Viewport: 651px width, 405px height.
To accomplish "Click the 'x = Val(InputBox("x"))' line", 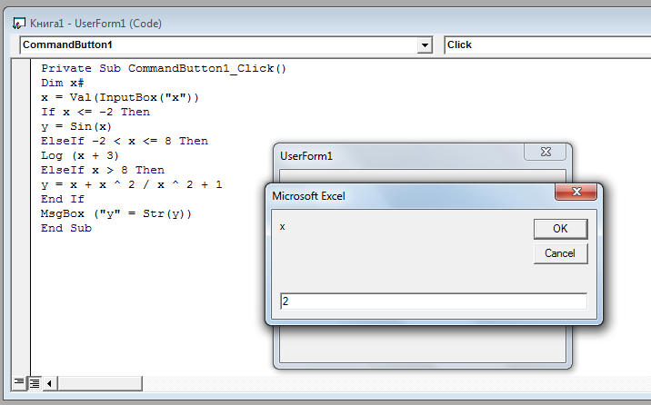I will tap(120, 97).
